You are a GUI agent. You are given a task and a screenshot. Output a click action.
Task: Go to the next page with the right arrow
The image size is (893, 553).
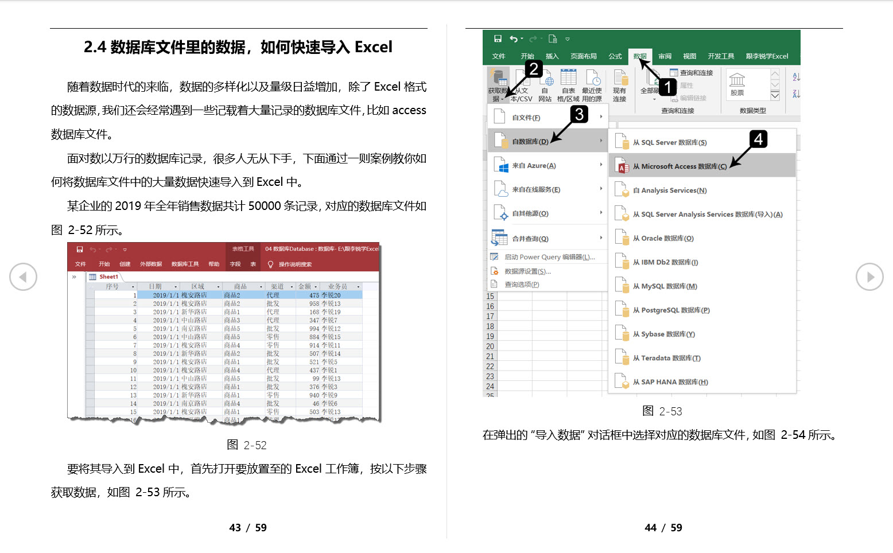pyautogui.click(x=869, y=277)
